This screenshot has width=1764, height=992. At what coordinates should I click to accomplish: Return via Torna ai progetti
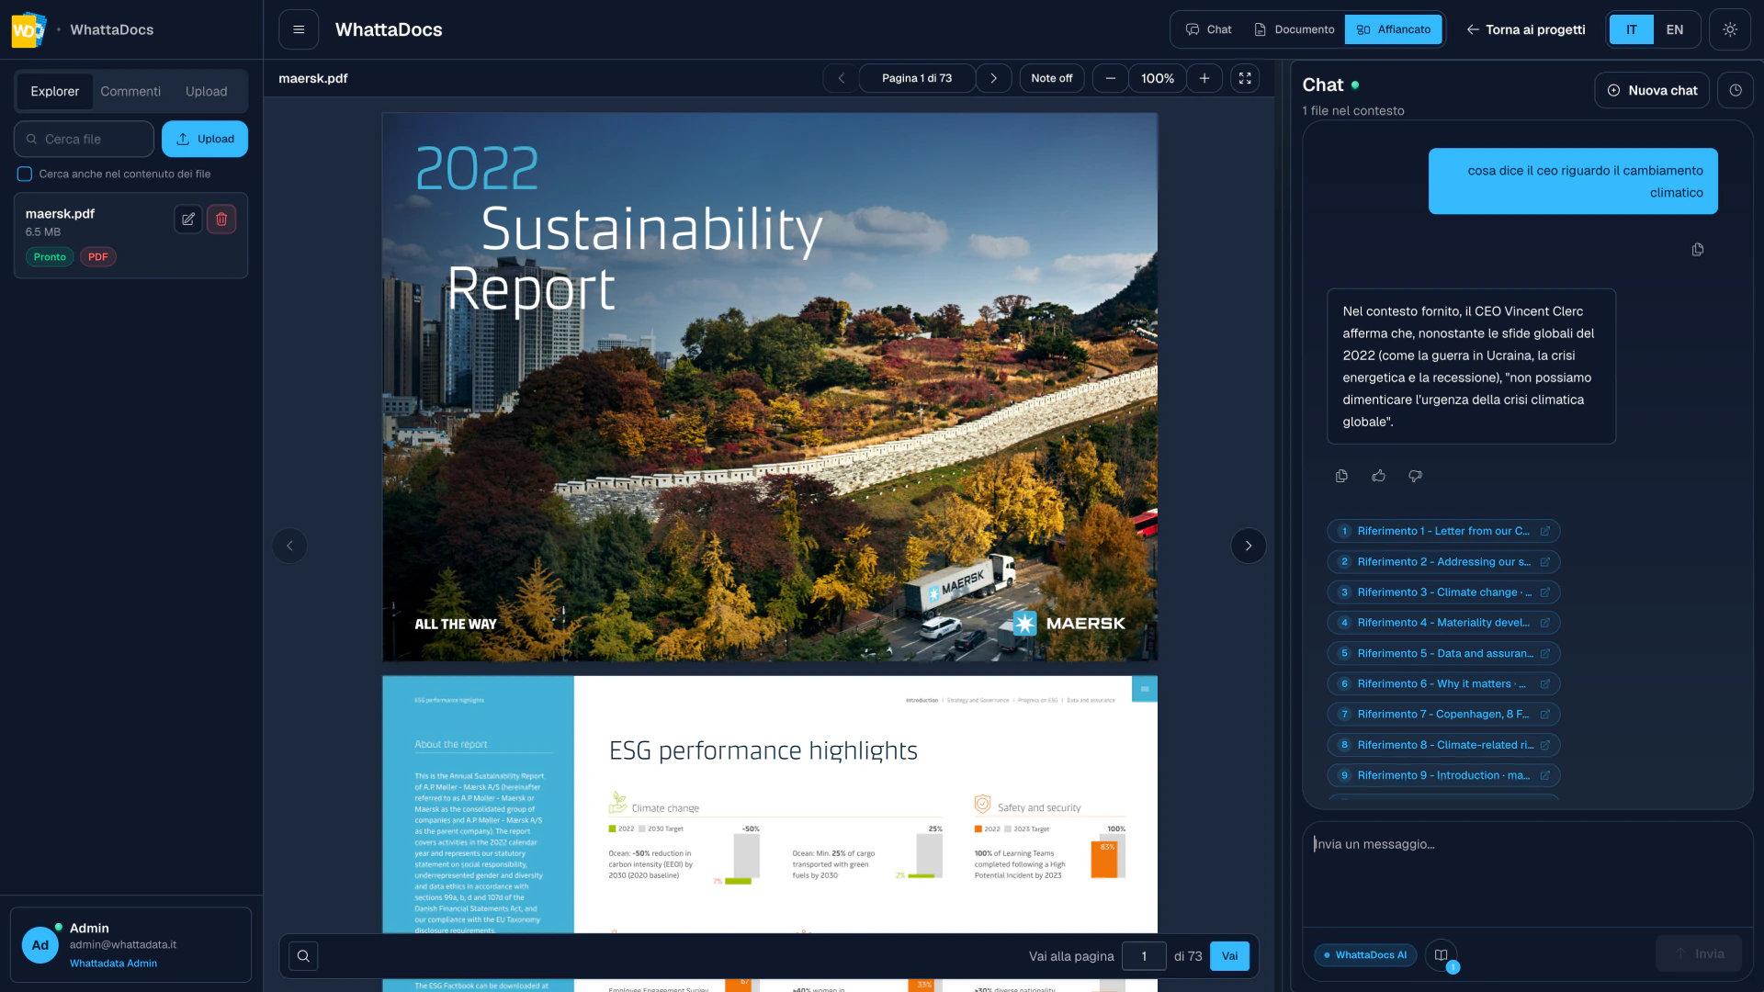(1526, 29)
